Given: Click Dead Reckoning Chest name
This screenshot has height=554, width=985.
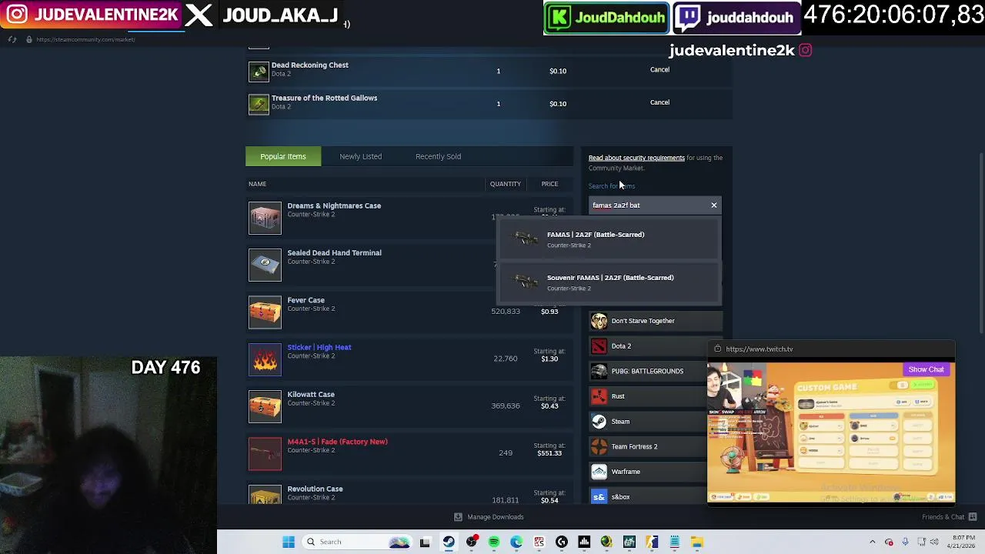Looking at the screenshot, I should click(310, 65).
